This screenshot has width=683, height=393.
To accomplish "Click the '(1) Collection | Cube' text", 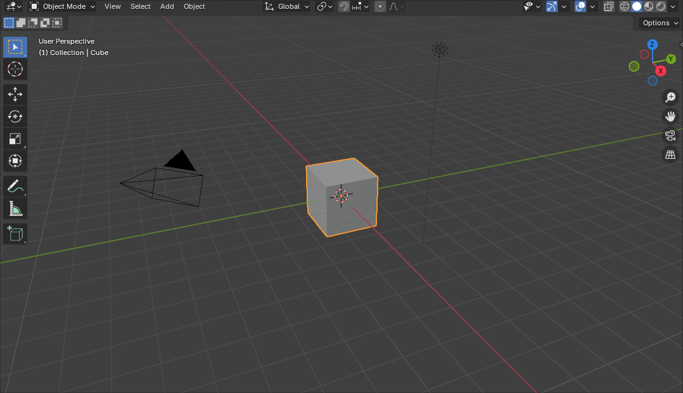I will click(x=73, y=53).
